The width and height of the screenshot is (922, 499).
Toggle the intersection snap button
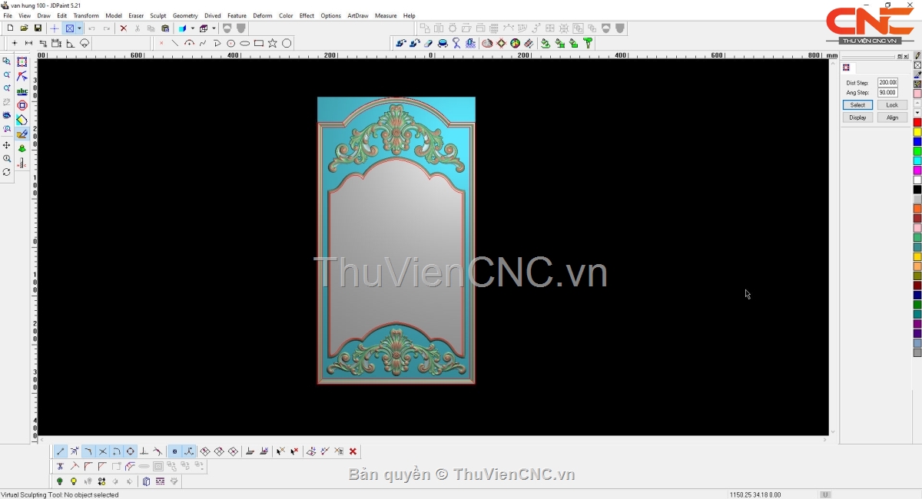102,451
